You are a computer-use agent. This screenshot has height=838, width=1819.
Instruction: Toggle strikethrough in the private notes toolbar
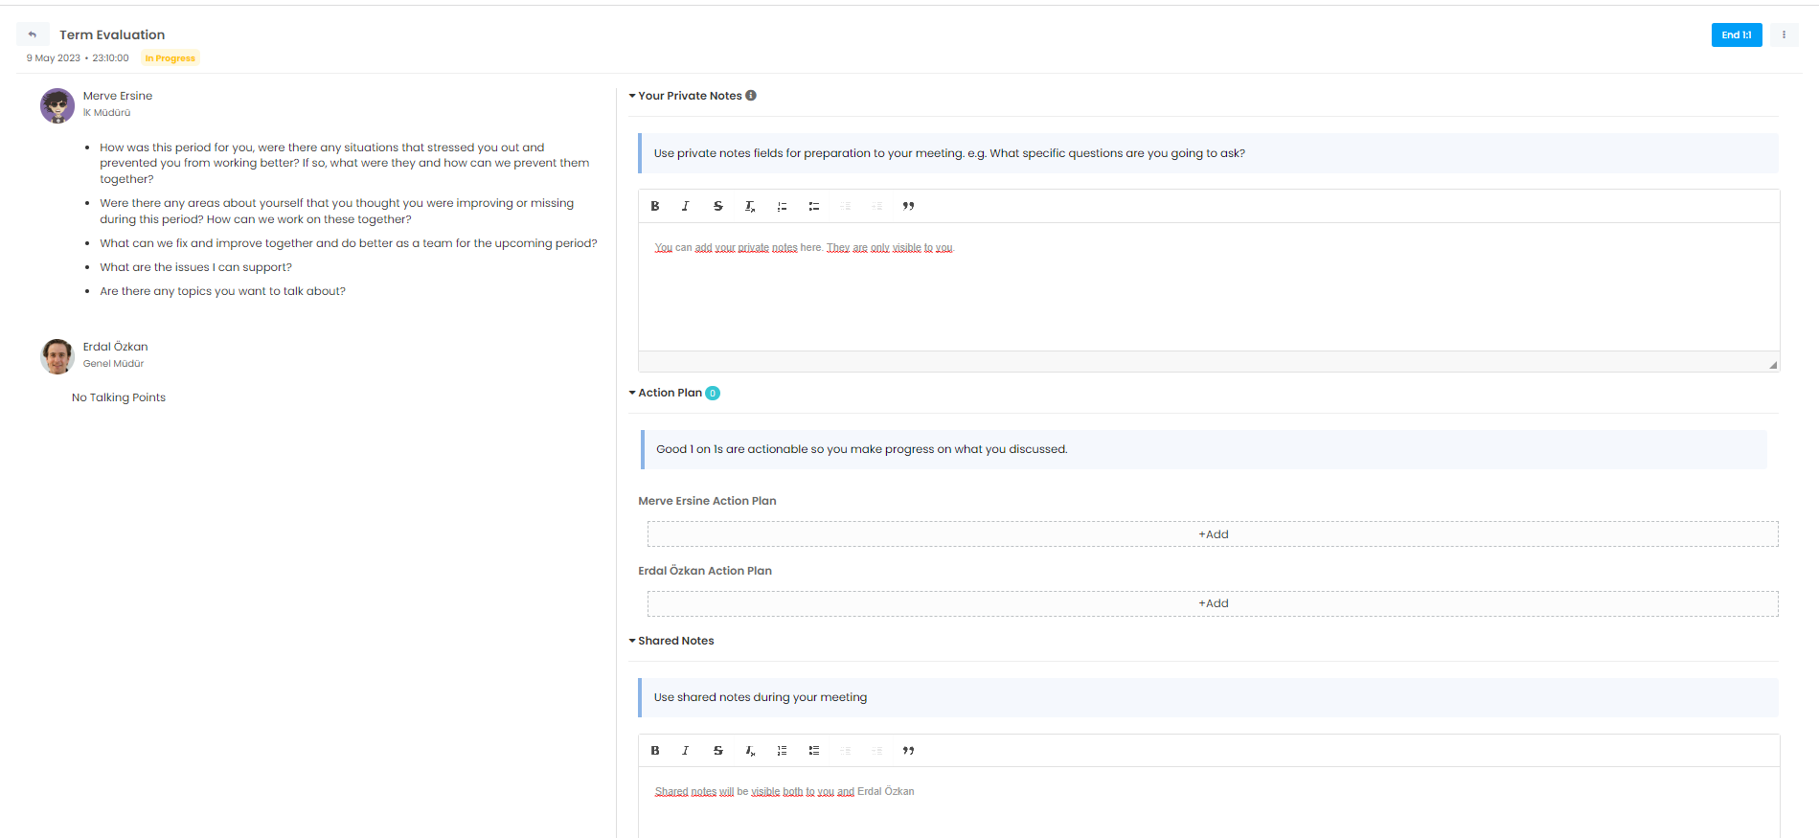[718, 206]
